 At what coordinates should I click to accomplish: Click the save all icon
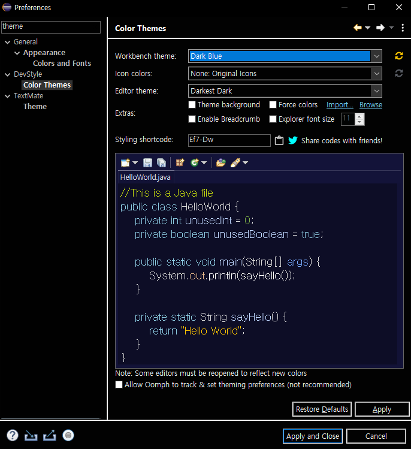click(x=161, y=162)
